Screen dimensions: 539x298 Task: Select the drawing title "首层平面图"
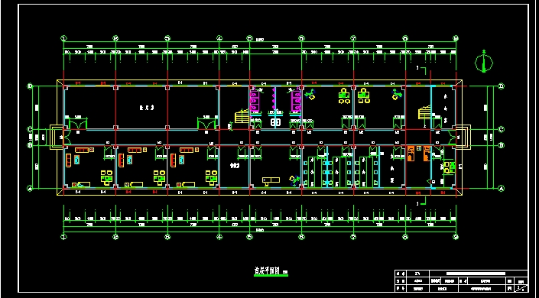(267, 270)
